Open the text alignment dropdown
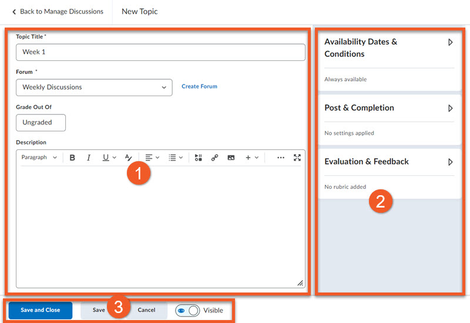The image size is (470, 323). (x=152, y=158)
